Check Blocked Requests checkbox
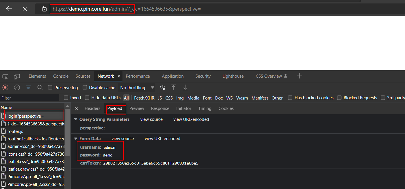This screenshot has width=405, height=189. [339, 98]
